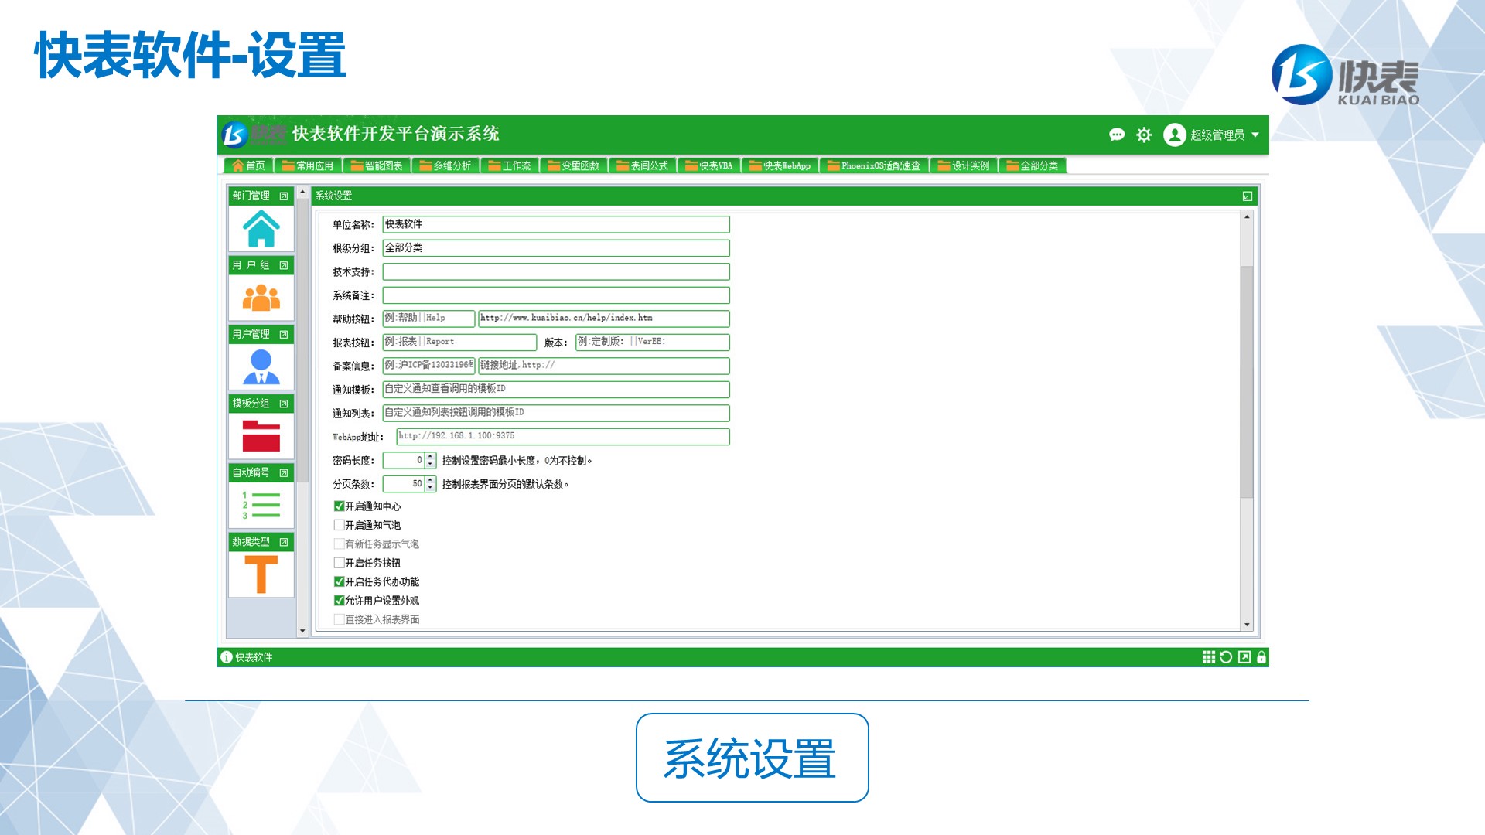Click the settings form scroll up arrow

(1247, 217)
